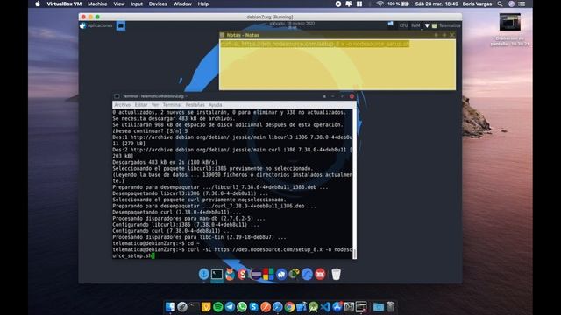The width and height of the screenshot is (561, 315).
Task: Open the blue elephant app in Debian dock
Action: 281,274
